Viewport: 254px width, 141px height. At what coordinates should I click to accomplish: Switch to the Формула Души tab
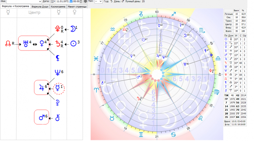pos(40,6)
